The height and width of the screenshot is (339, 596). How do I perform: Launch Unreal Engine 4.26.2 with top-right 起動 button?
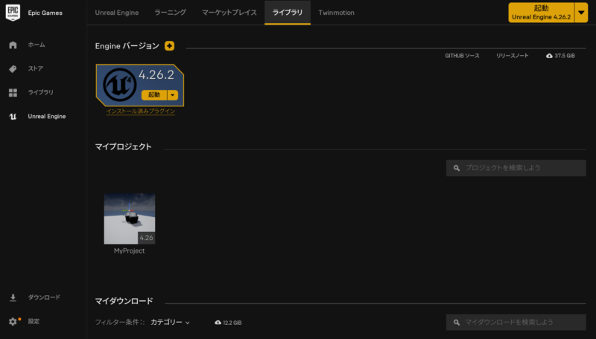[x=542, y=13]
